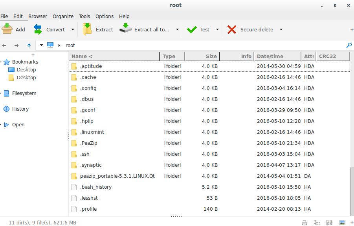Screen dimensions: 354x226
Task: Open the Secure delete dropdown arrow
Action: click(x=280, y=29)
